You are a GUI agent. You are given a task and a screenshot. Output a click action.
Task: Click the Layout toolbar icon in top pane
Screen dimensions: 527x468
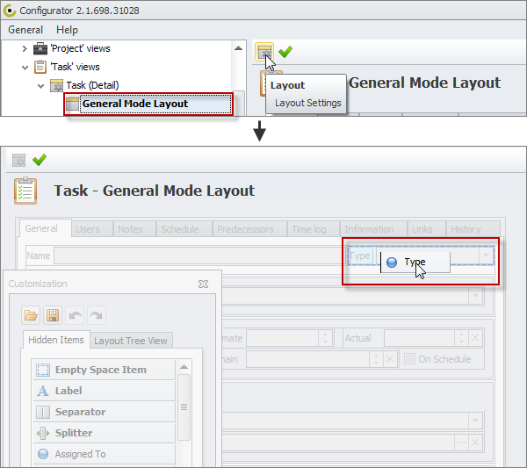[264, 53]
